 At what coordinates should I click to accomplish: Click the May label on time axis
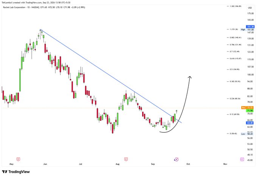11,164
